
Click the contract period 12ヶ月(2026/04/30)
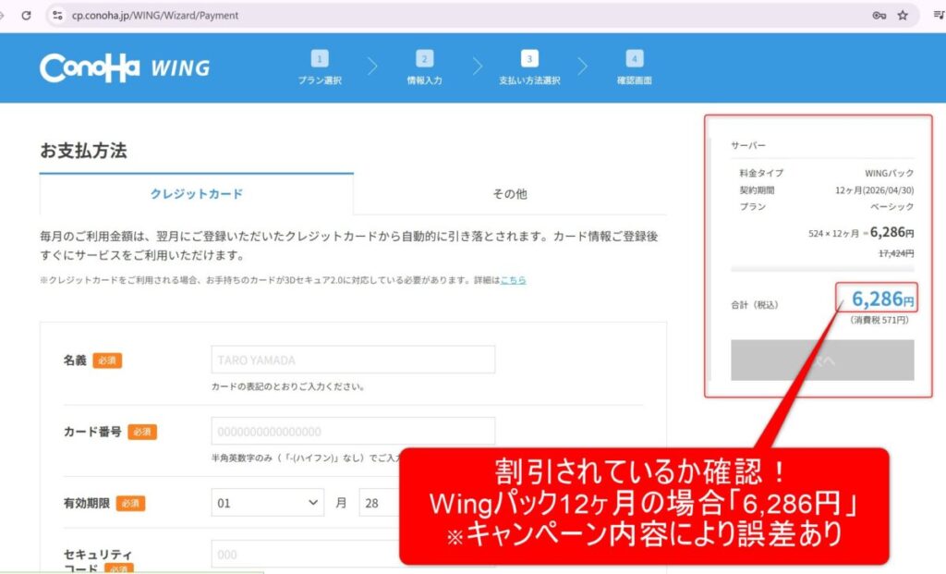[874, 190]
